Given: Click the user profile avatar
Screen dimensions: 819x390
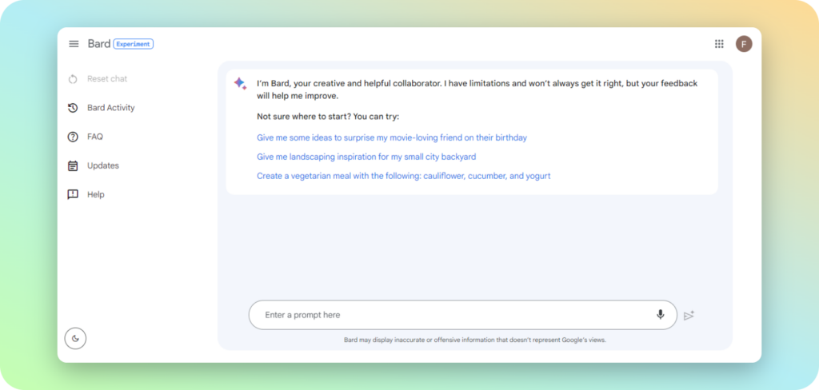Looking at the screenshot, I should coord(744,44).
